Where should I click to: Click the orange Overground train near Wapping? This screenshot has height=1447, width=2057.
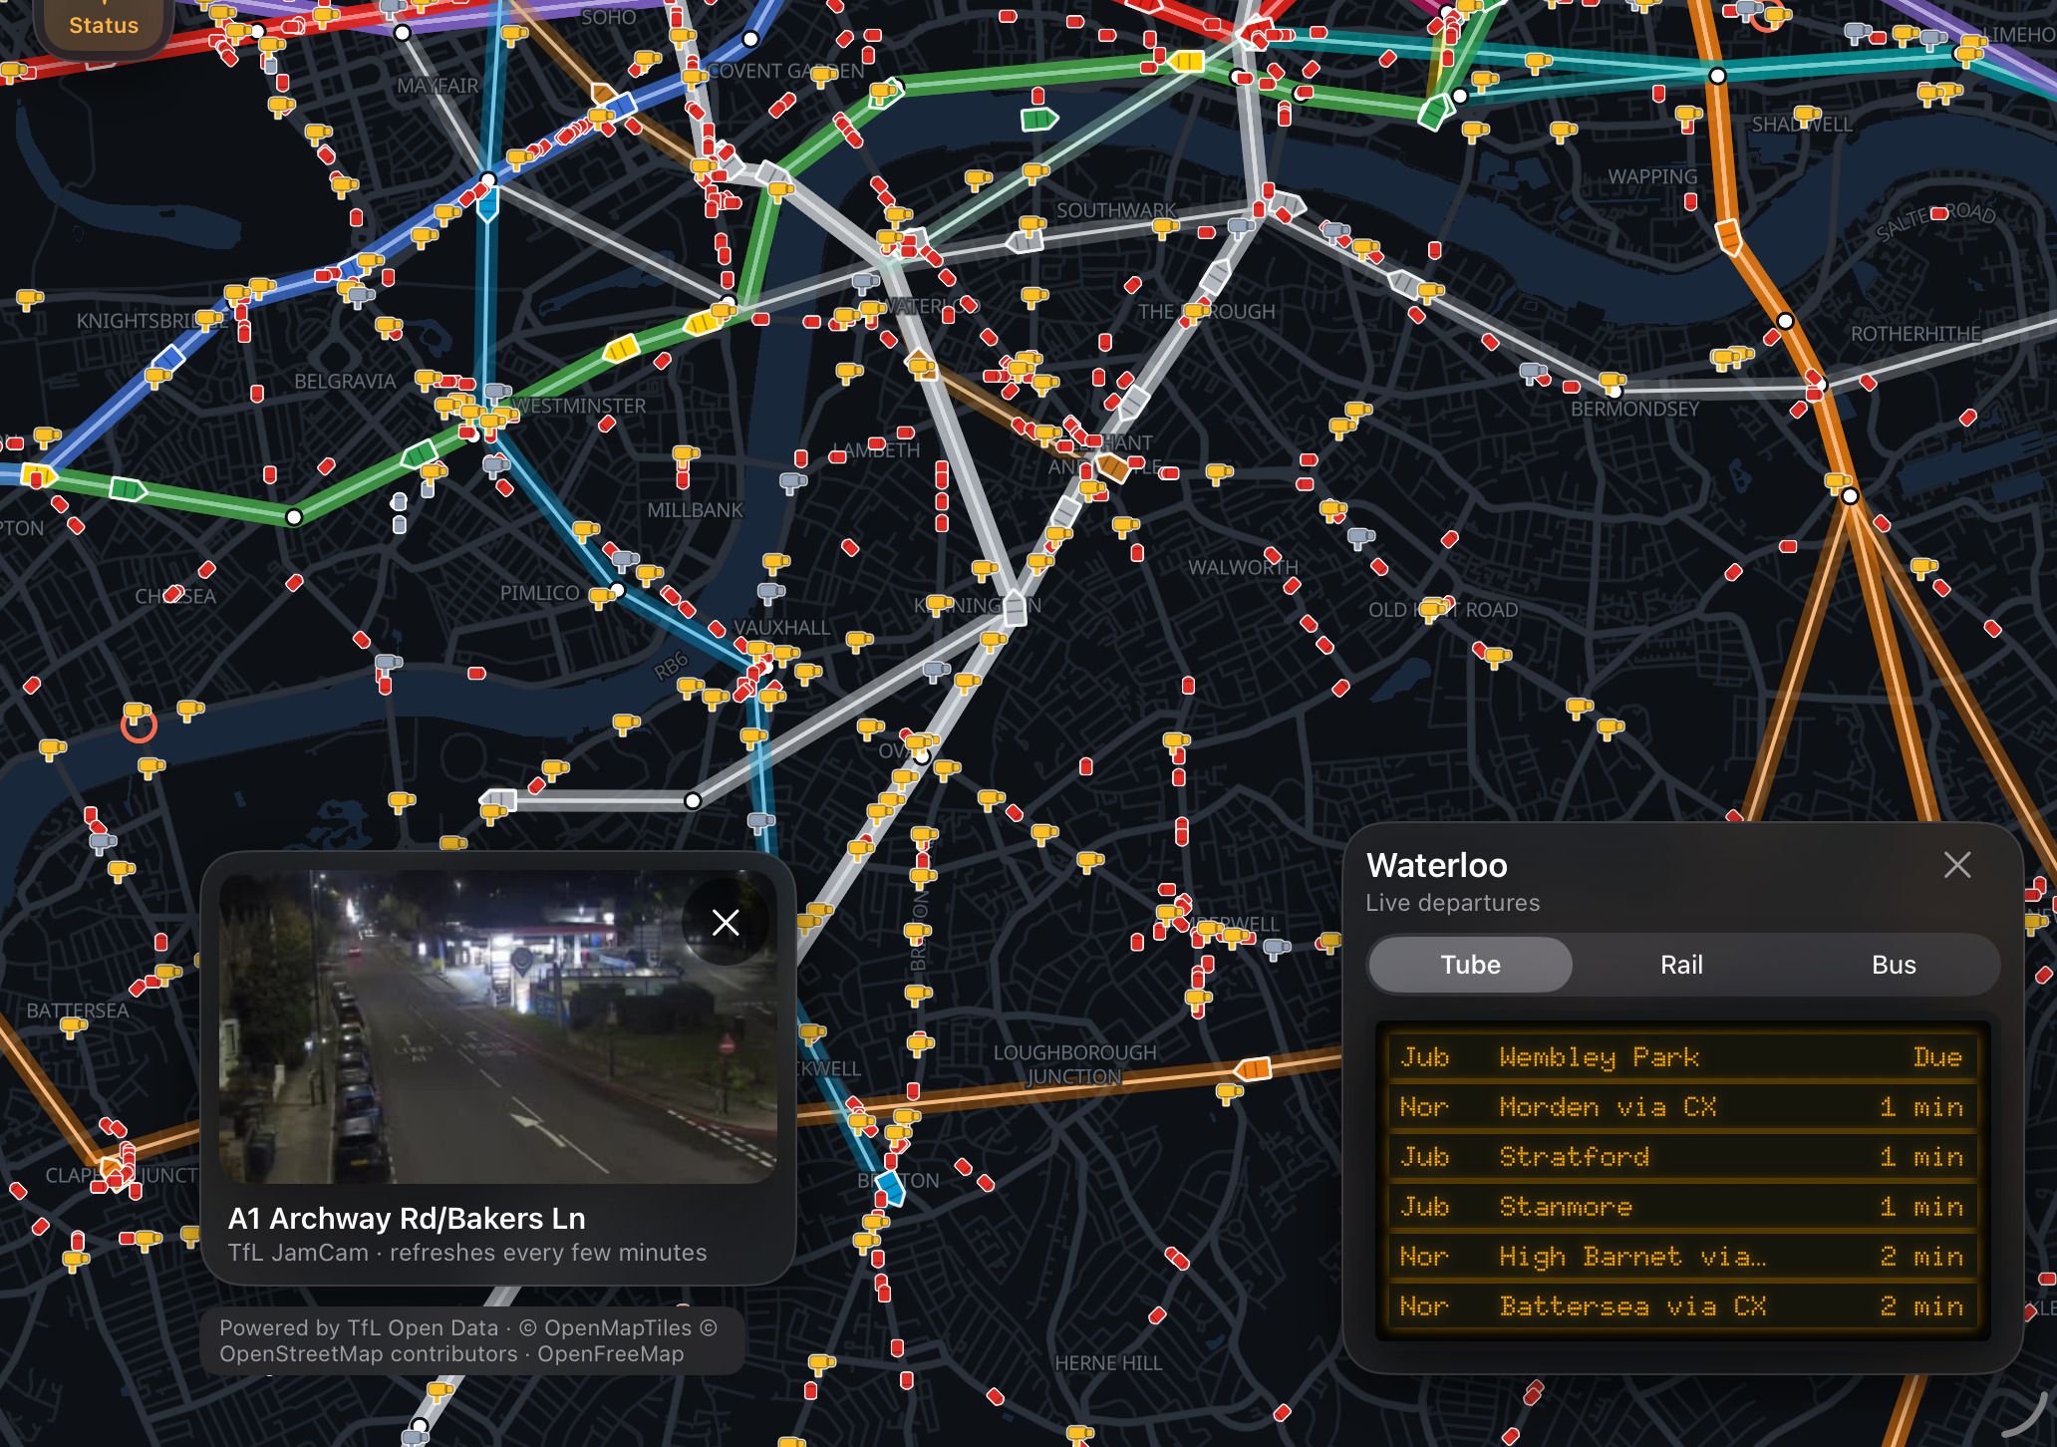pos(1729,238)
